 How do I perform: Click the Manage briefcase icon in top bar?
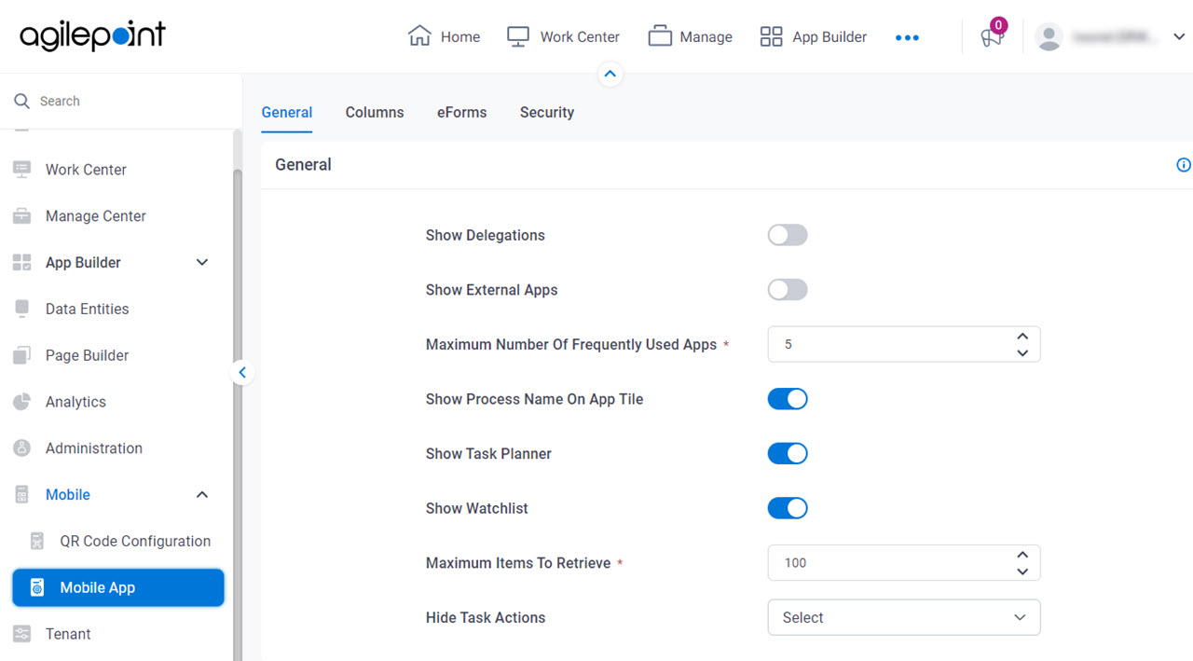660,36
